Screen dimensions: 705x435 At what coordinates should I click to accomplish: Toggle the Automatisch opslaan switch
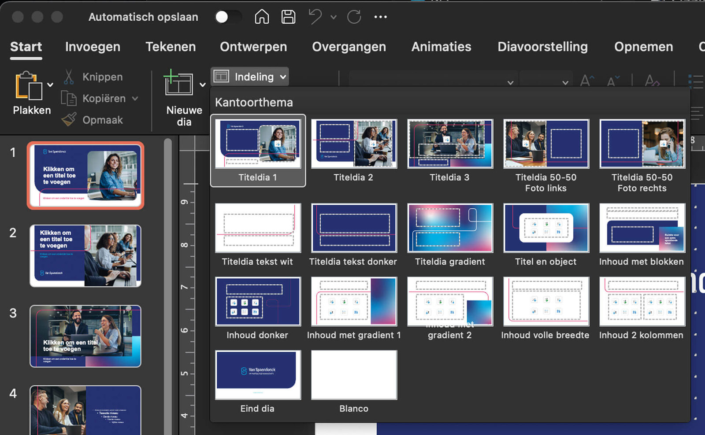click(x=228, y=17)
